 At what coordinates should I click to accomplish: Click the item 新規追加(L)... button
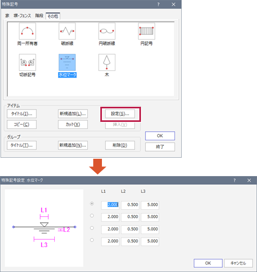coord(73,114)
